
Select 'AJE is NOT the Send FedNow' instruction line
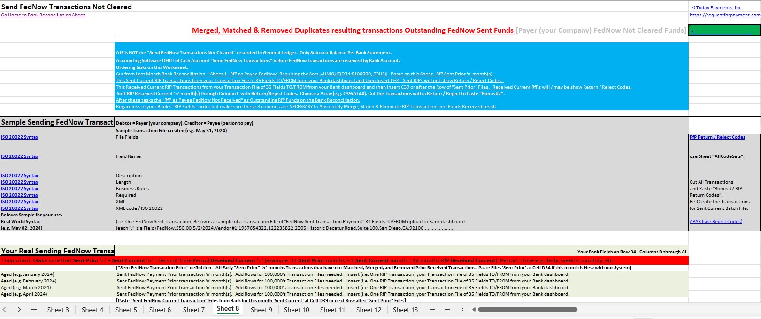click(x=254, y=53)
